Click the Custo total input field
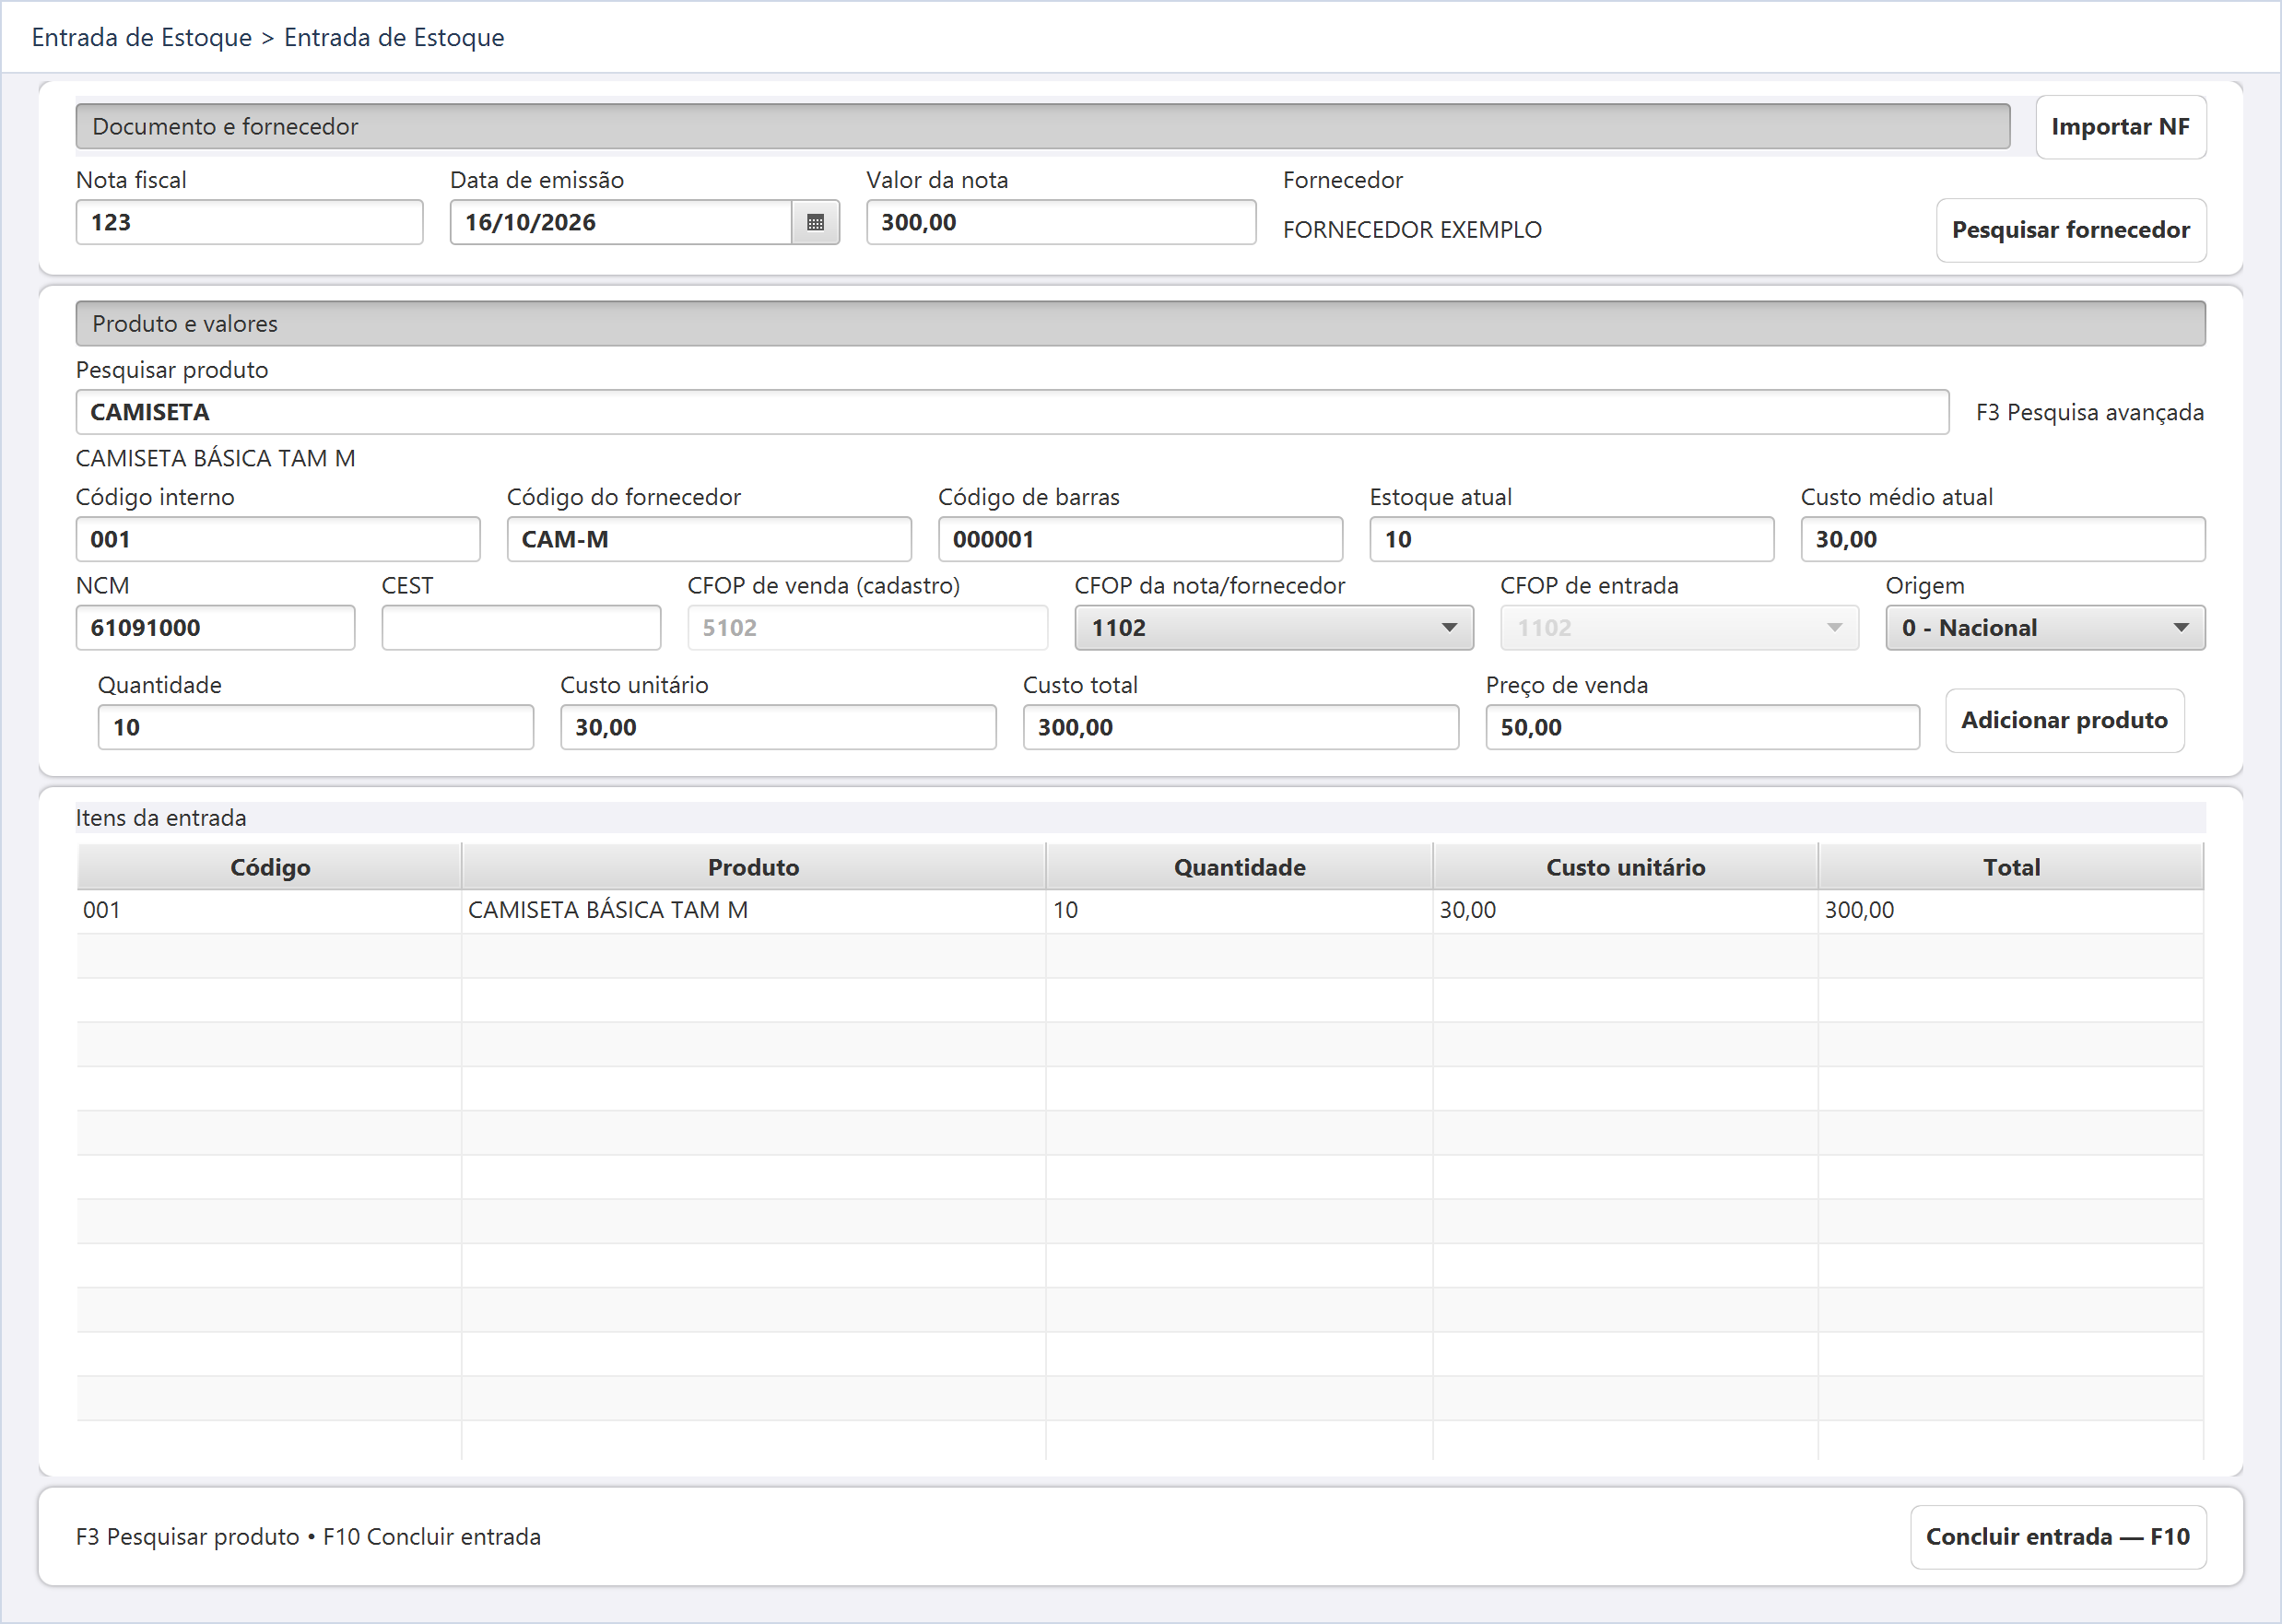 (1240, 727)
